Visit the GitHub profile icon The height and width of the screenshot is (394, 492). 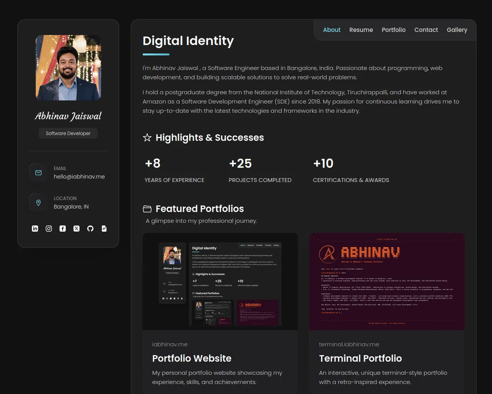90,229
